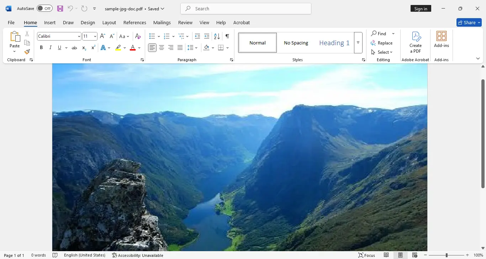
Task: Click the 100% zoom level text
Action: click(478, 255)
